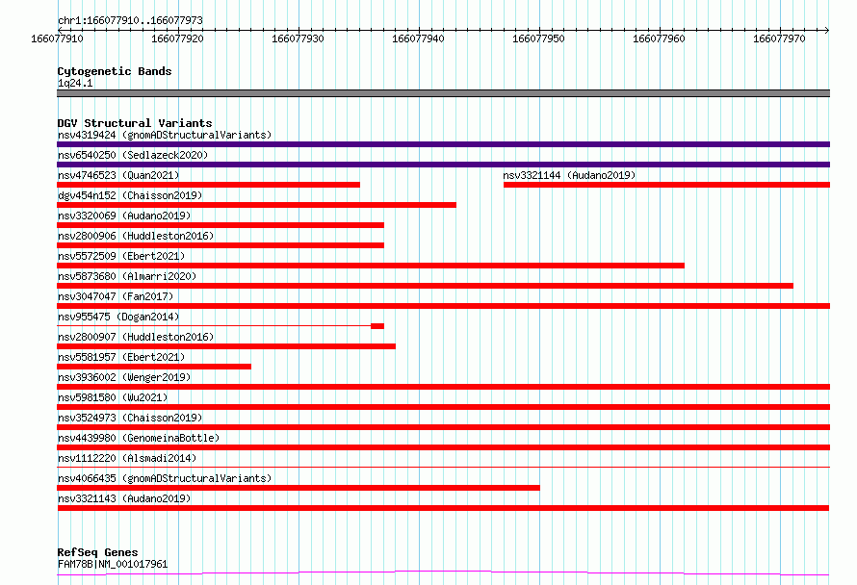
Task: Click the purple nsv6540250 variant bar
Action: click(x=443, y=165)
